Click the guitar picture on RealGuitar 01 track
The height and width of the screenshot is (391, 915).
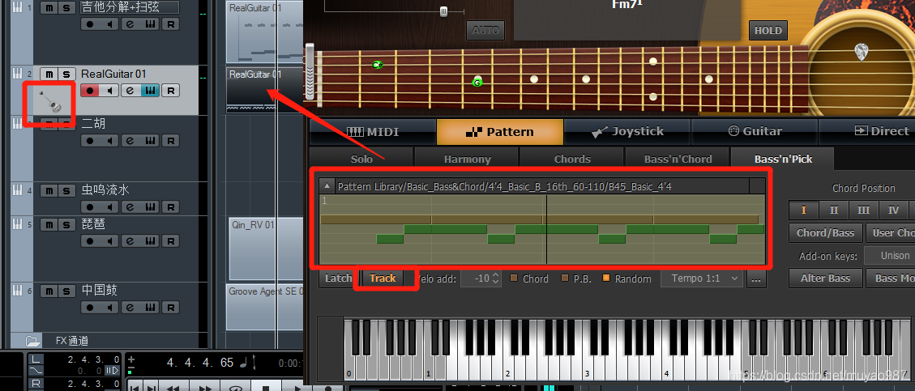coord(49,101)
